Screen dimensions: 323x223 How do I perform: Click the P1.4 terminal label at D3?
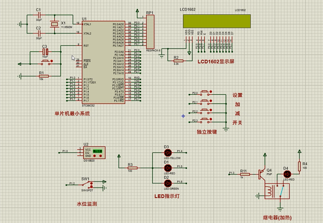point(180,151)
